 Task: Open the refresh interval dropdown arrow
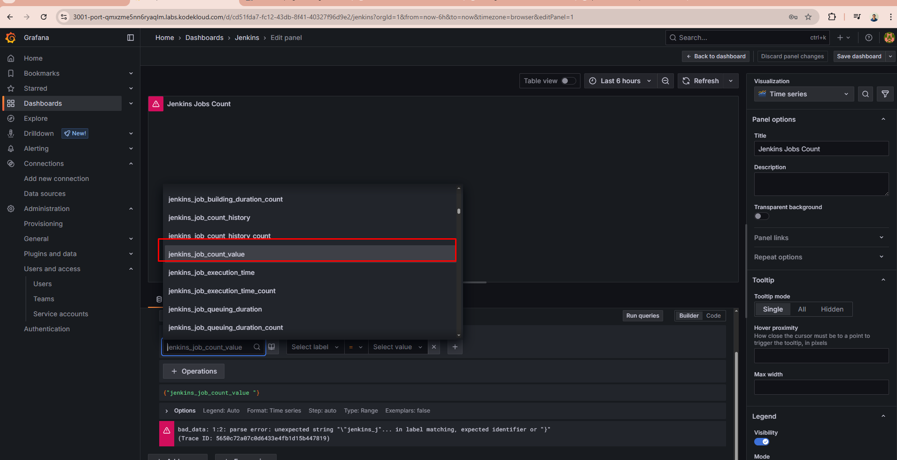click(731, 81)
